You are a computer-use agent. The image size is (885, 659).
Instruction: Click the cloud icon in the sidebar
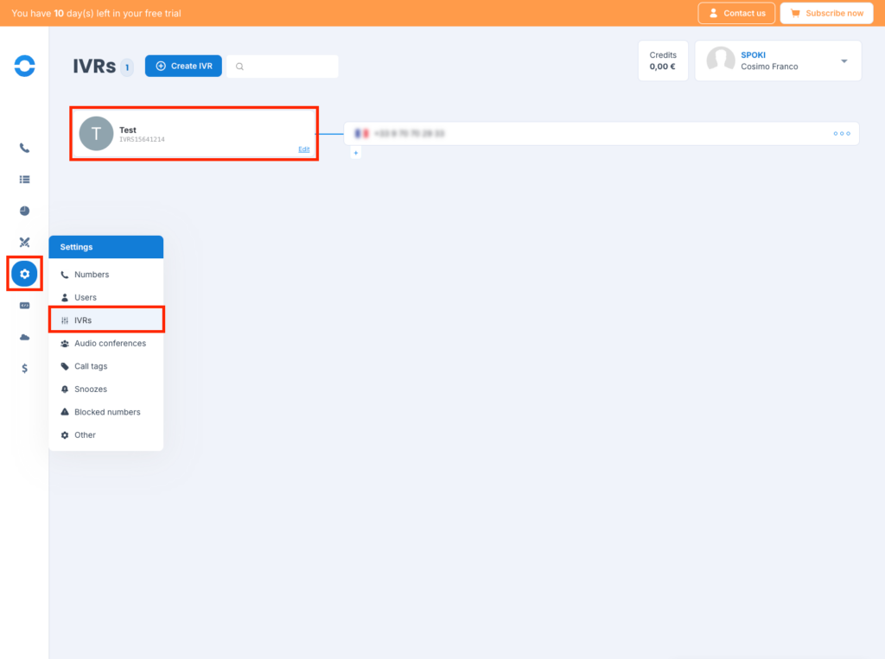pos(24,337)
